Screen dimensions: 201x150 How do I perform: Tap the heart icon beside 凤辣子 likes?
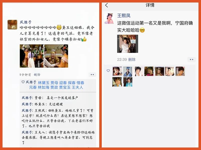tap(23, 82)
